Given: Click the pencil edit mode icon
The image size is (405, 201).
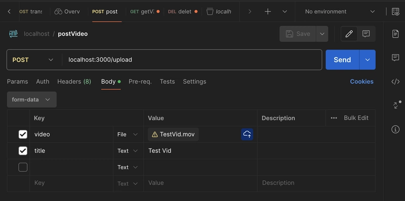Looking at the screenshot, I should (x=349, y=34).
